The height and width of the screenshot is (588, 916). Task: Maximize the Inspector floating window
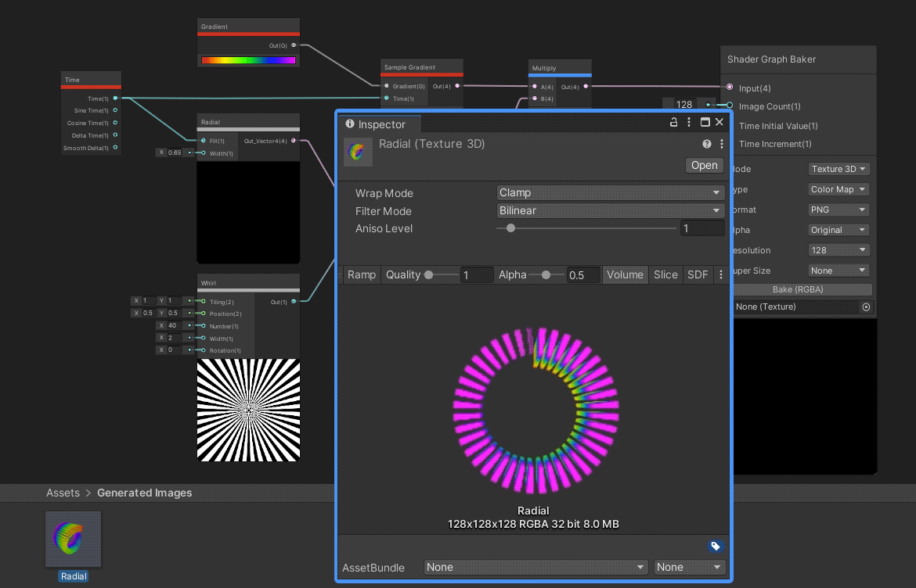pos(705,123)
